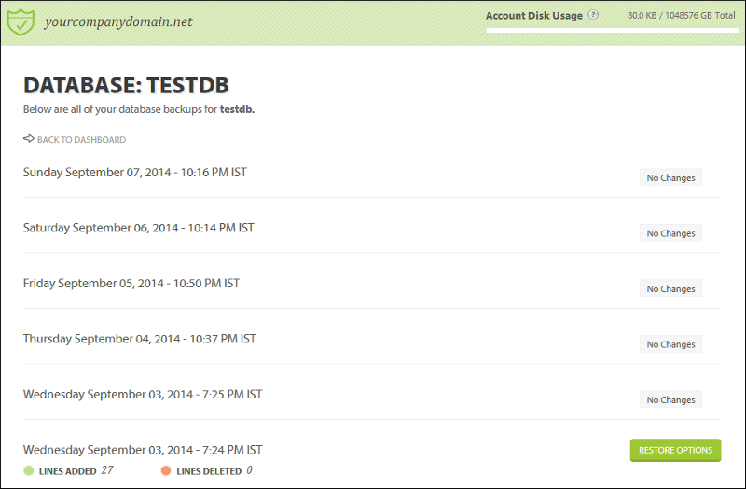Click No Changes for Saturday September 06
Viewport: 746px width, 489px height.
pyautogui.click(x=670, y=233)
